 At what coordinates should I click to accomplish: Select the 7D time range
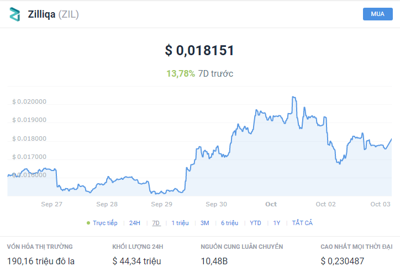pos(156,223)
